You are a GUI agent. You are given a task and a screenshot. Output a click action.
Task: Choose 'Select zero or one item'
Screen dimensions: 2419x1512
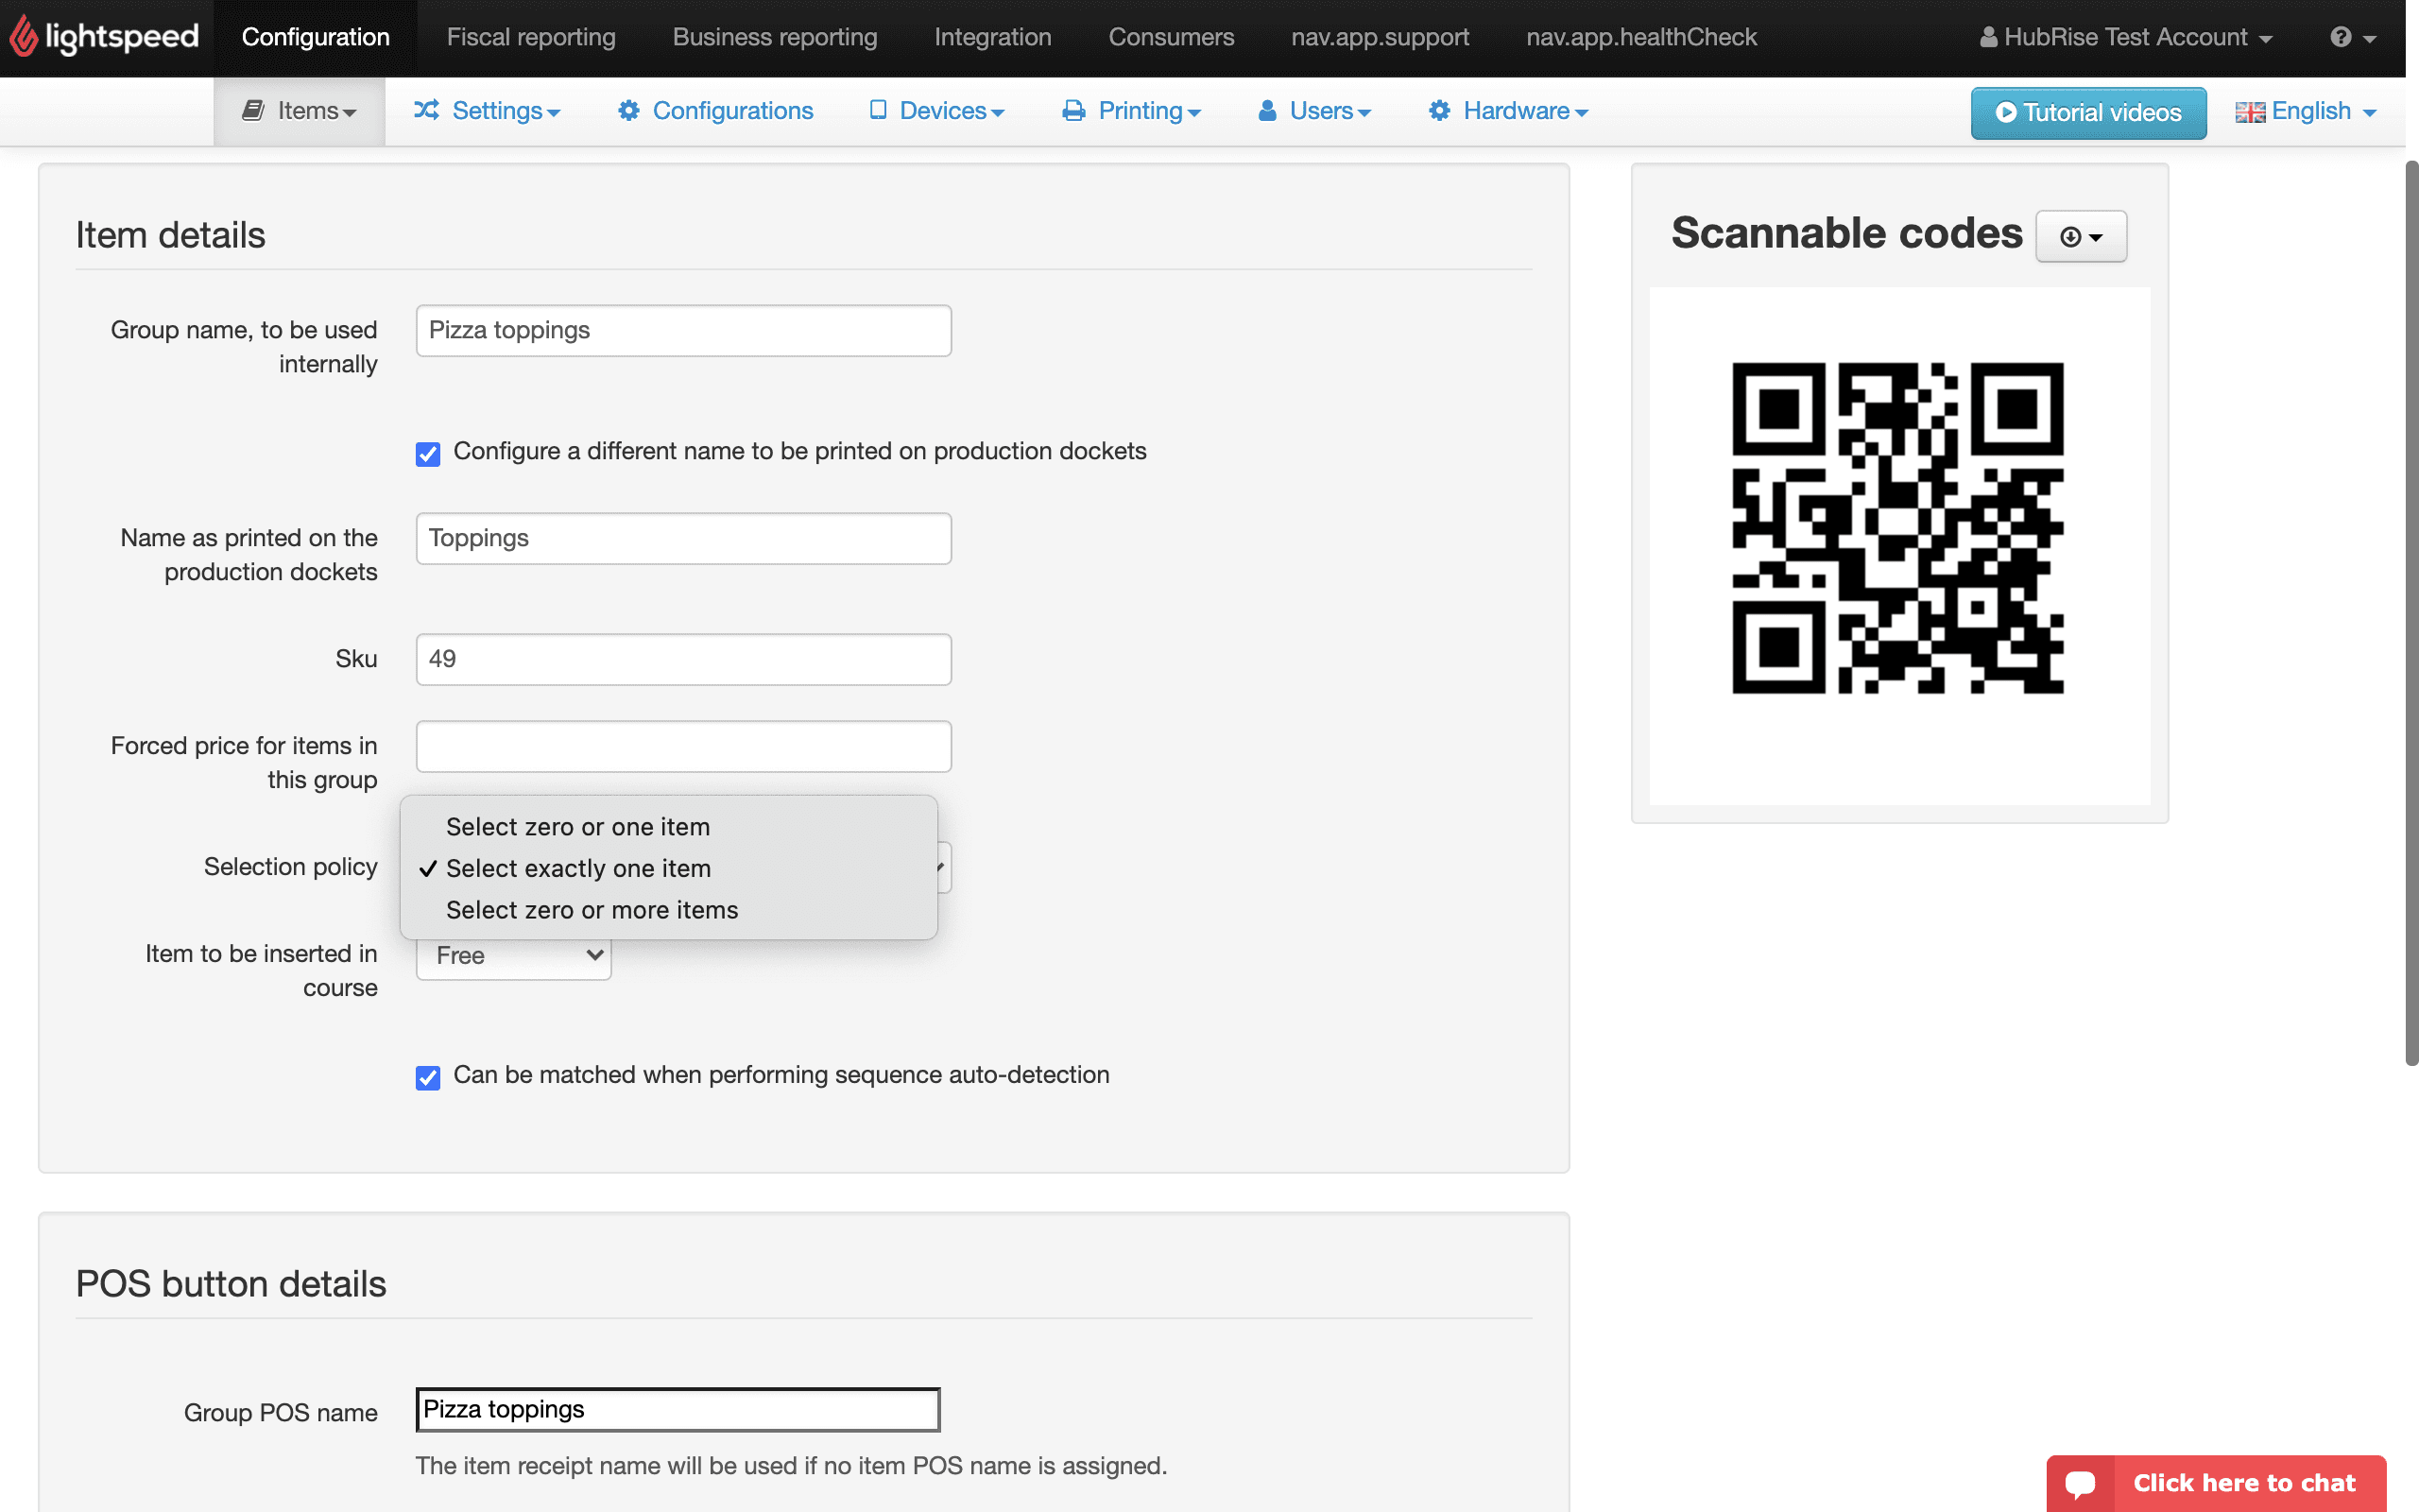577,827
